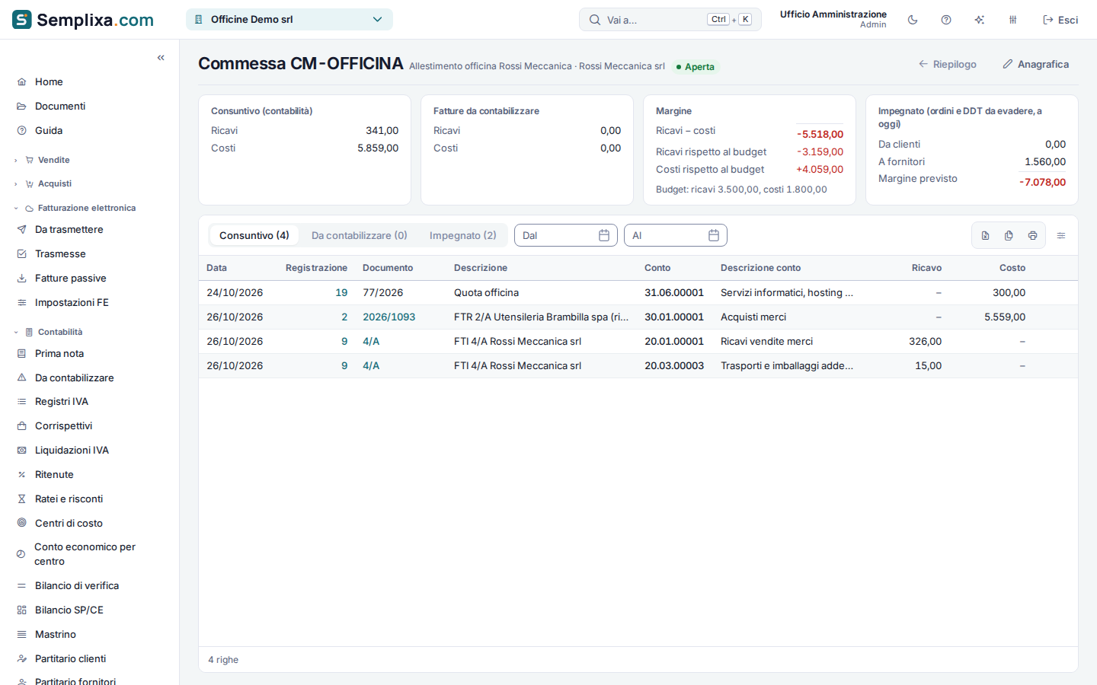1097x685 pixels.
Task: Edit the Anagrafica of the commessa
Action: click(x=1035, y=65)
